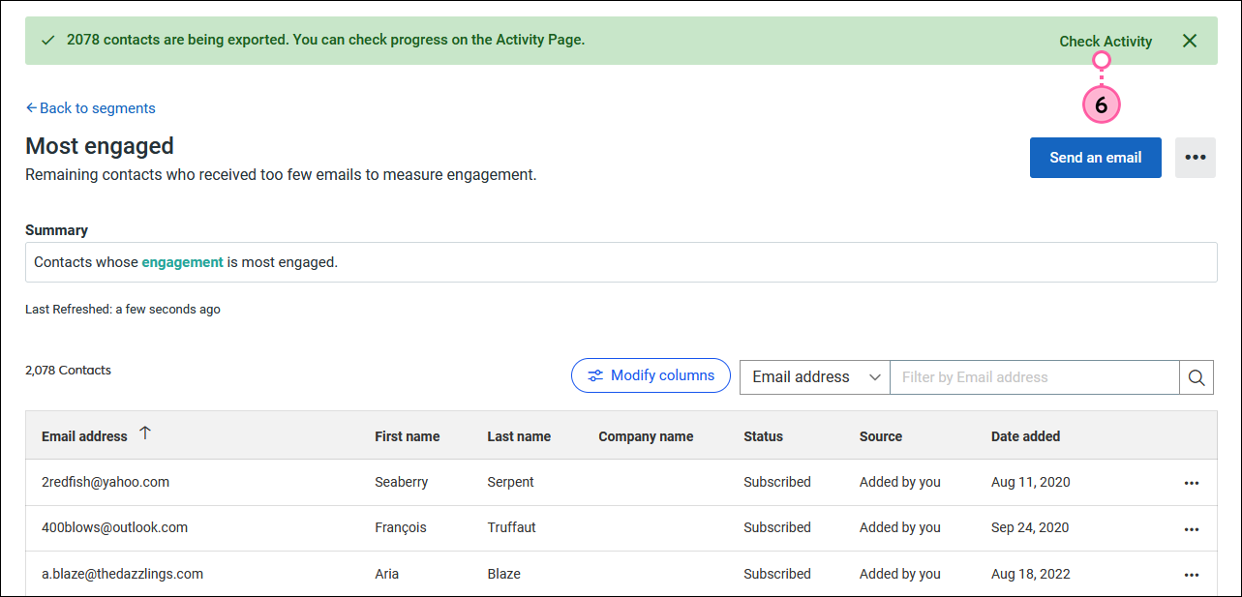
Task: Dismiss the export notification banner
Action: [x=1190, y=41]
